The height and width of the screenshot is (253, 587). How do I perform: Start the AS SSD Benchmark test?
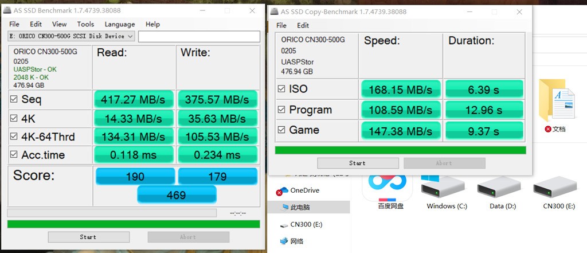point(88,237)
